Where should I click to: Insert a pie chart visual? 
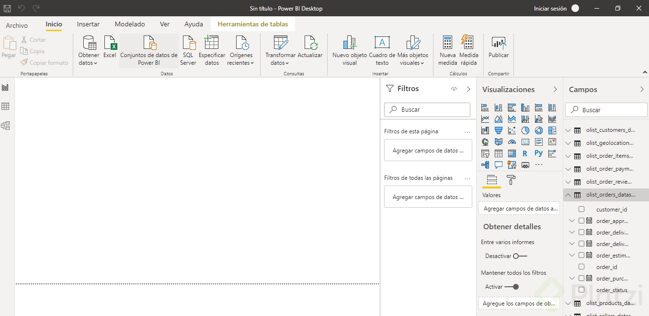[525, 130]
